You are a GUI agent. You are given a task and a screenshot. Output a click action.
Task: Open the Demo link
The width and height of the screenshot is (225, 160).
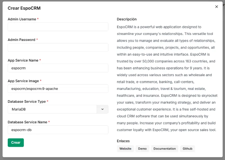[142, 149]
